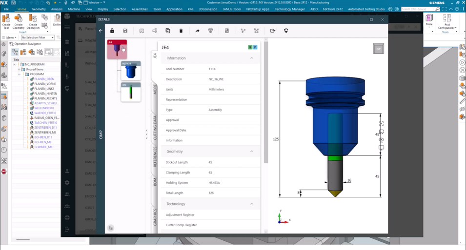Click the trash delete icon in Details toolbar
This screenshot has height=250, width=466.
[x=181, y=31]
